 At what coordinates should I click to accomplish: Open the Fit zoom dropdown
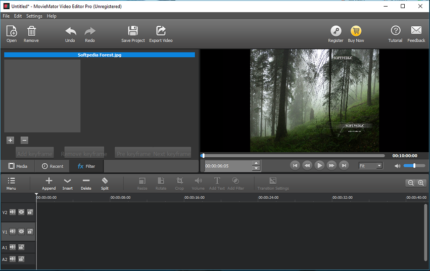tap(370, 166)
